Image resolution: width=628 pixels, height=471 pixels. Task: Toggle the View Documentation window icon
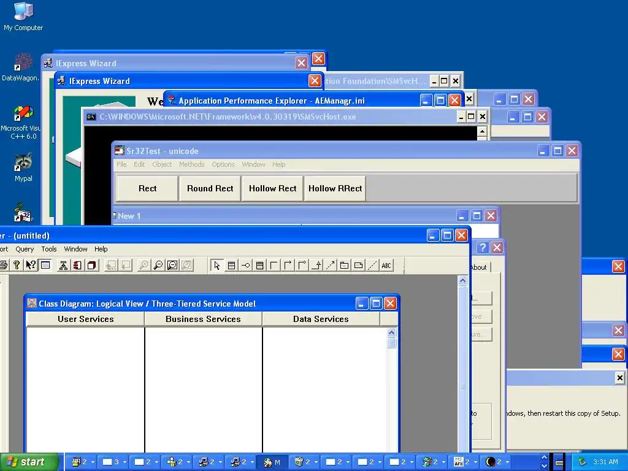coord(45,265)
